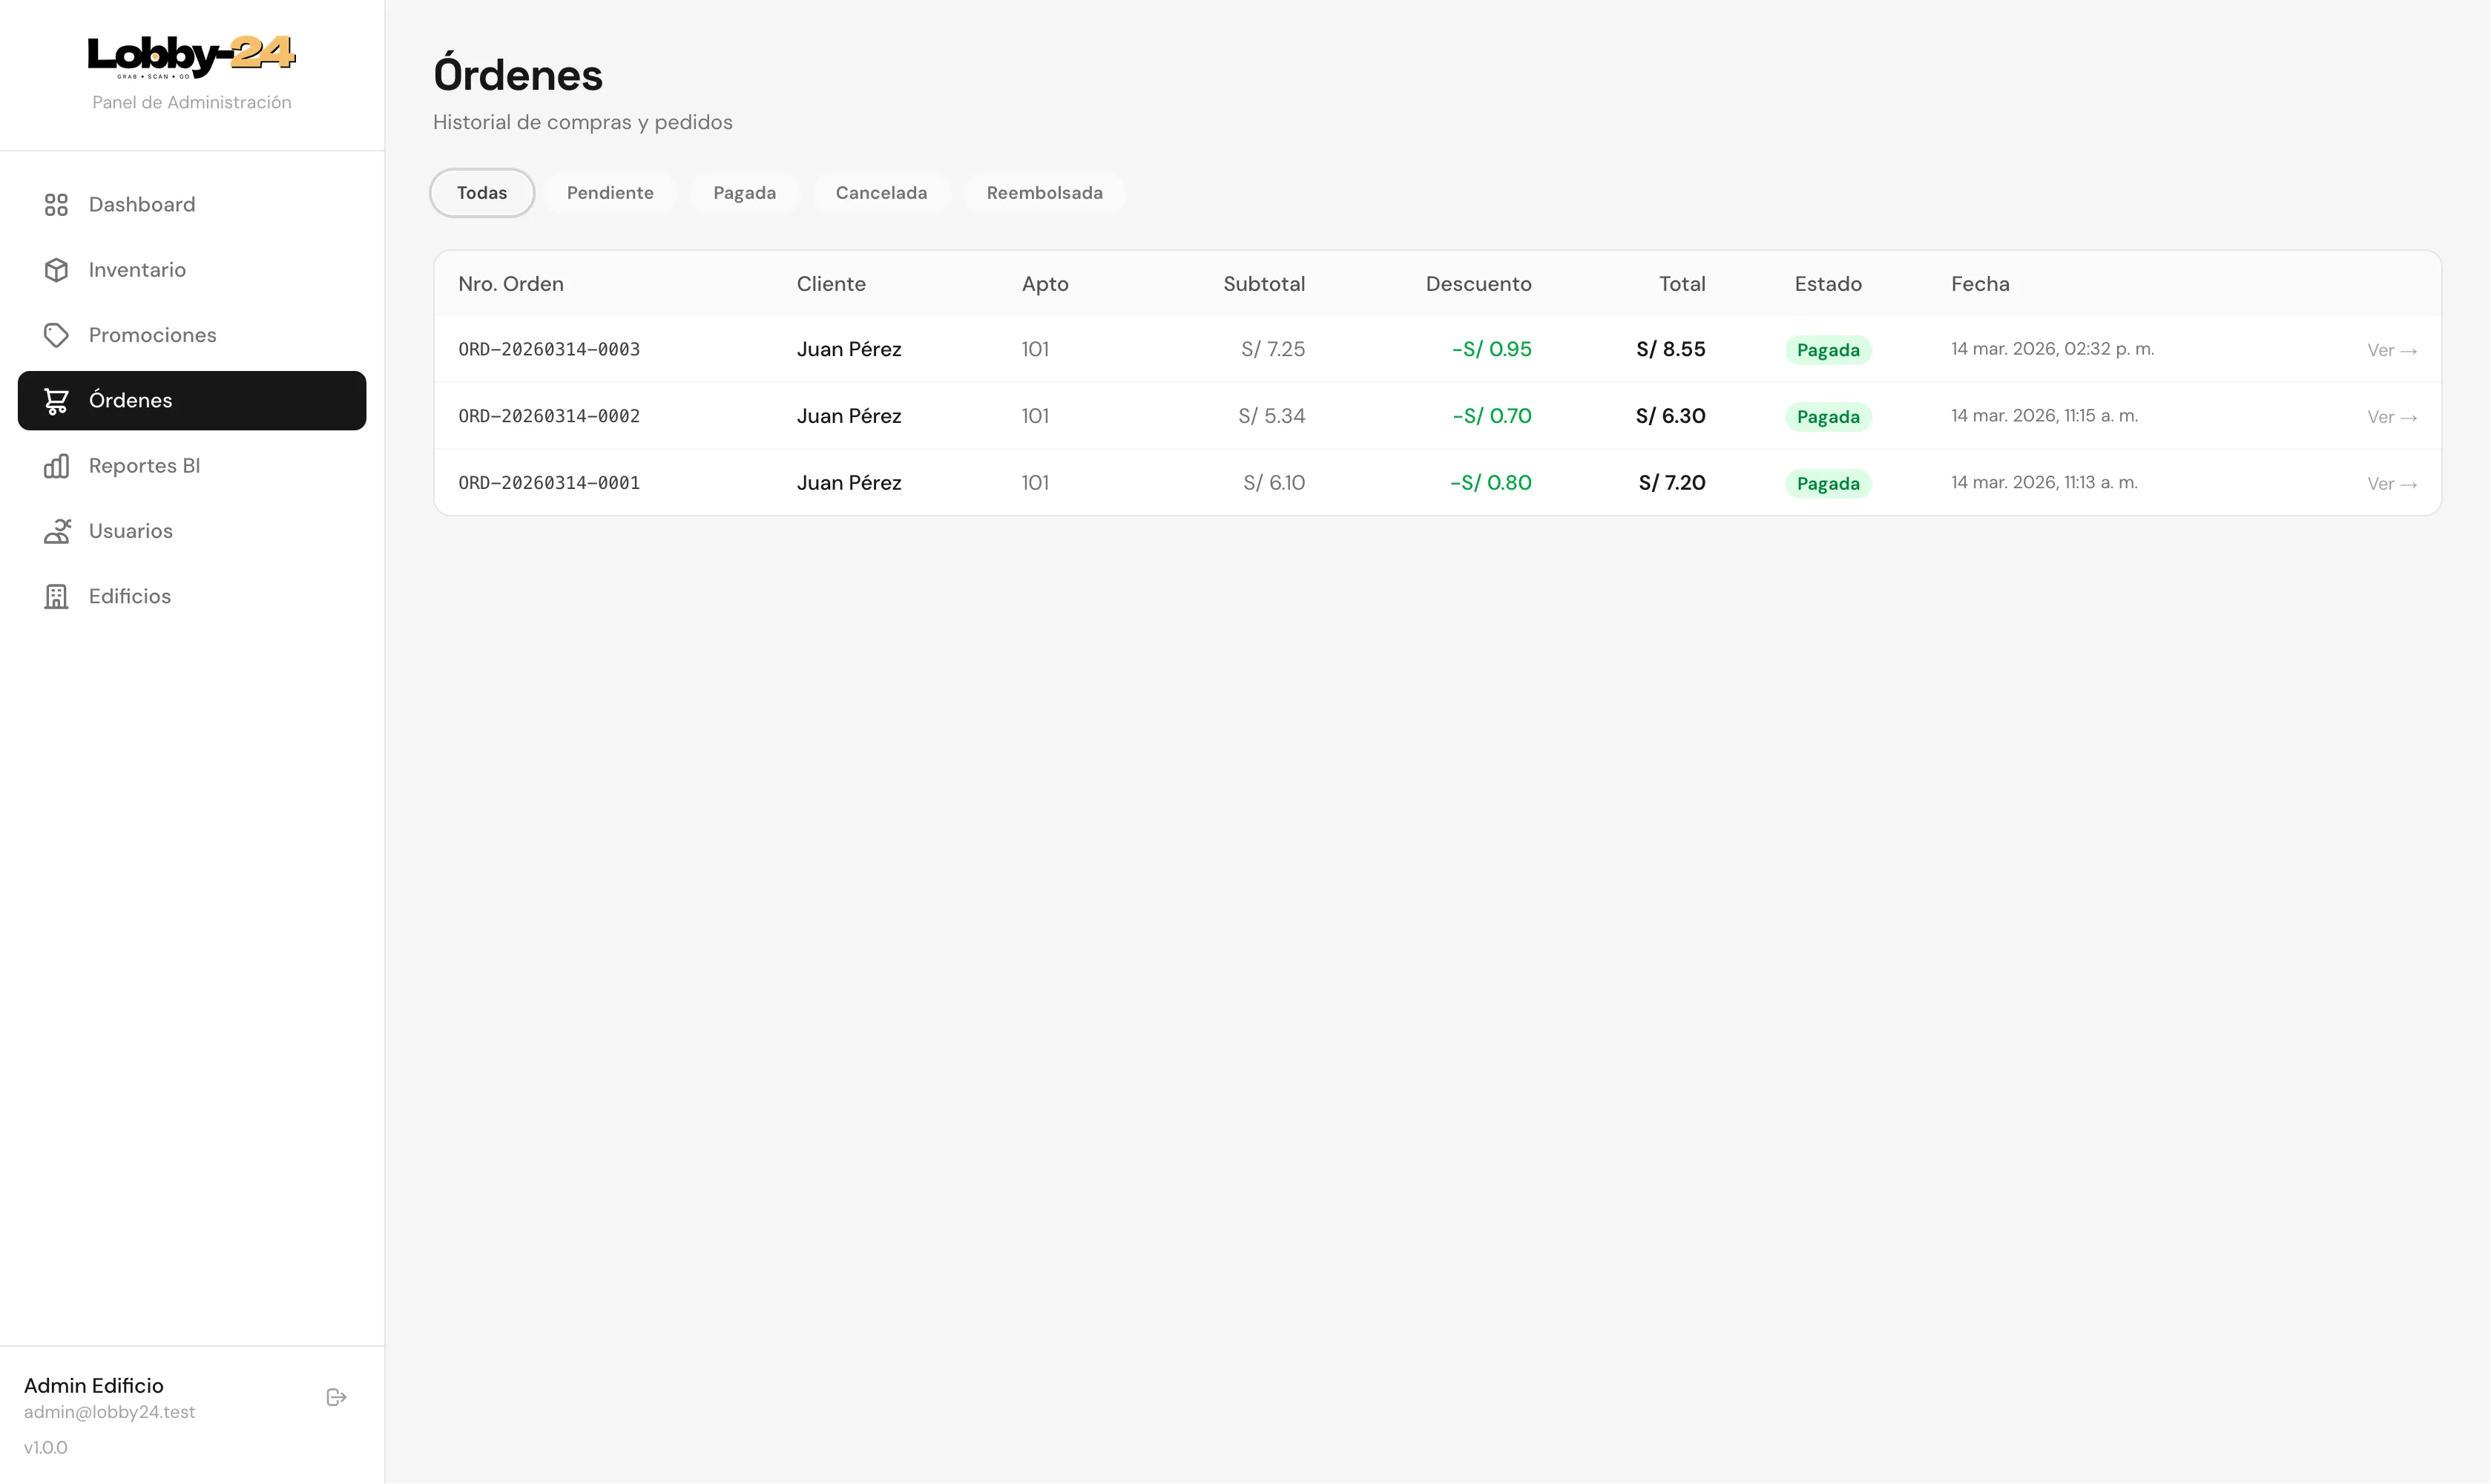2491x1484 pixels.
Task: View details of order ORD-20260314-0002
Action: tap(2391, 417)
